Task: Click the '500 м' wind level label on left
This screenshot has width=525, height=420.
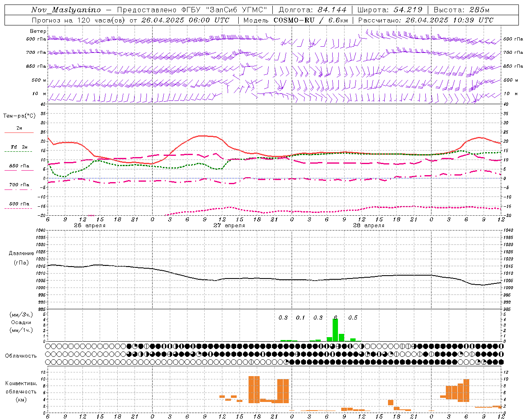Action: pos(39,80)
